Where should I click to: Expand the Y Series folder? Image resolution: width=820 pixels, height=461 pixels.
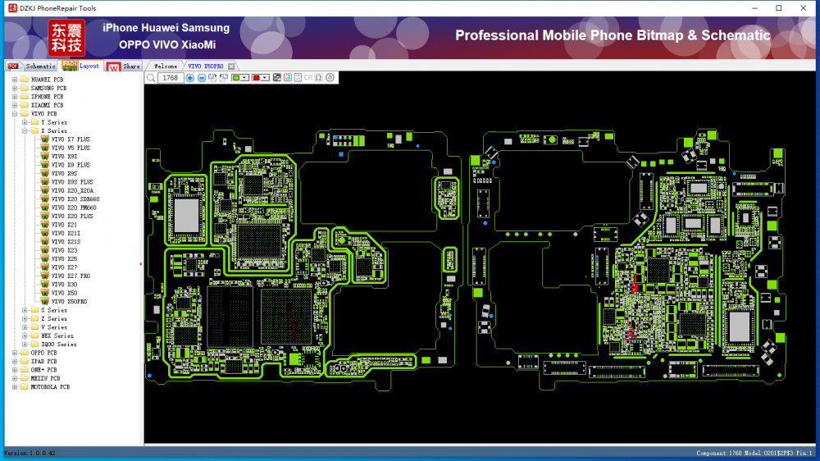tap(25, 122)
